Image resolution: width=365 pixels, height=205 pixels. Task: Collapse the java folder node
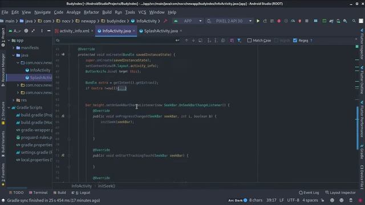coord(13,55)
